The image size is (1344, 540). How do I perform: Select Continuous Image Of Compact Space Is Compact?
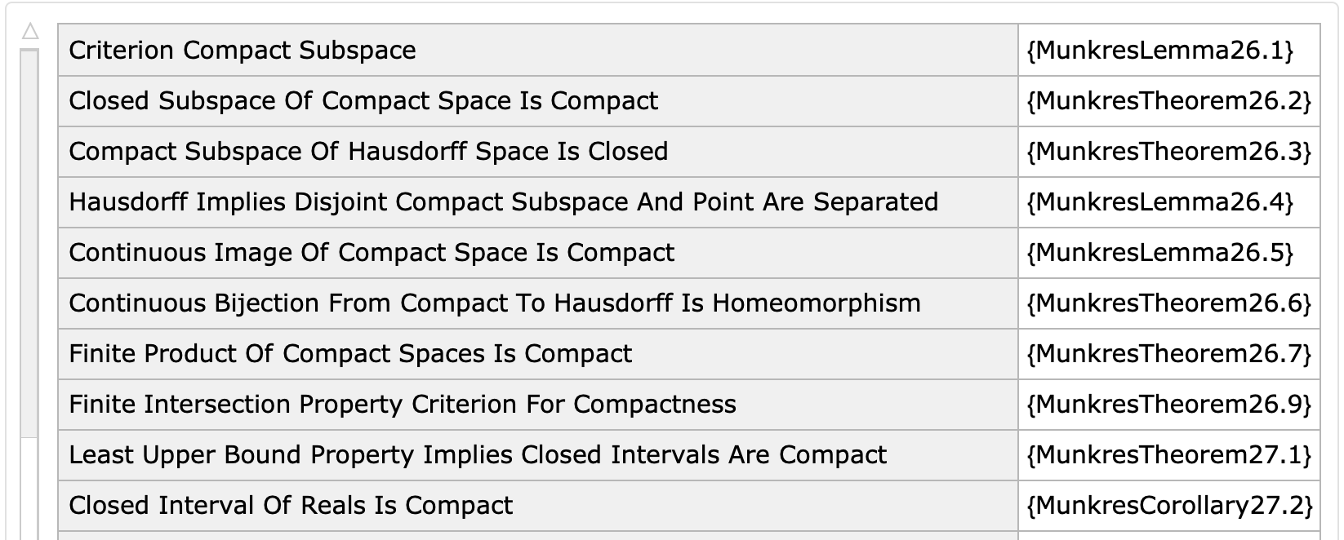click(x=372, y=253)
